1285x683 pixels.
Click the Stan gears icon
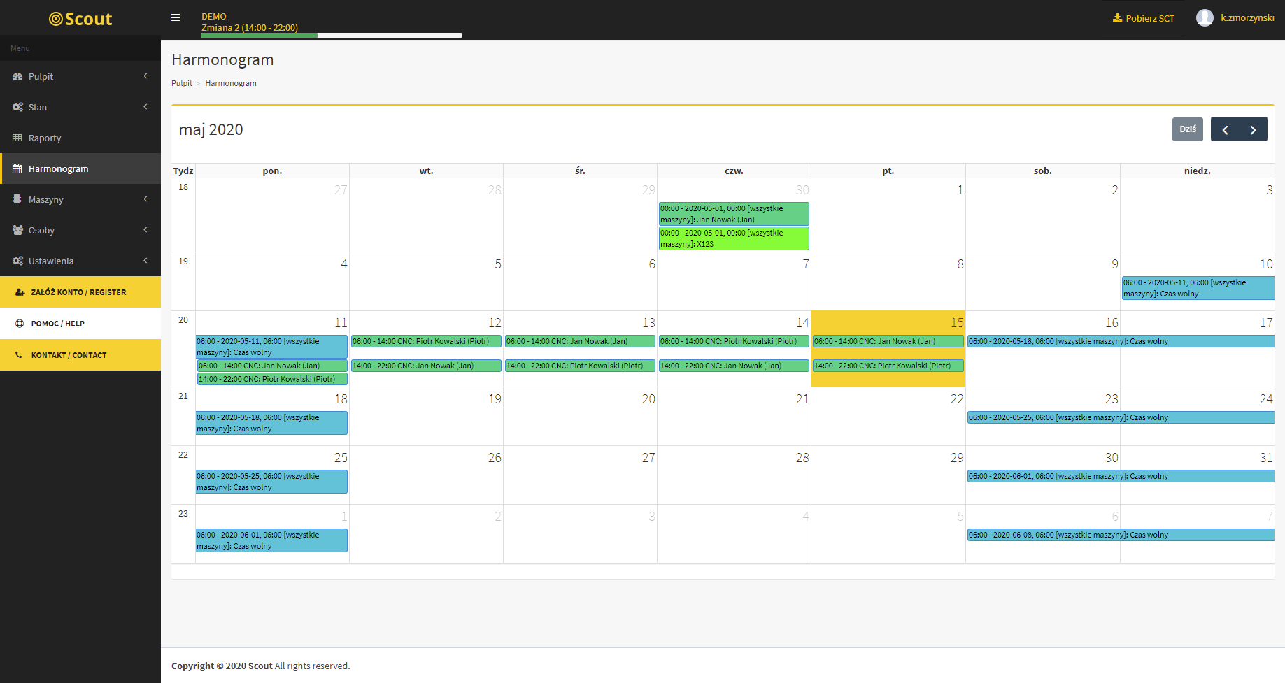coord(17,108)
